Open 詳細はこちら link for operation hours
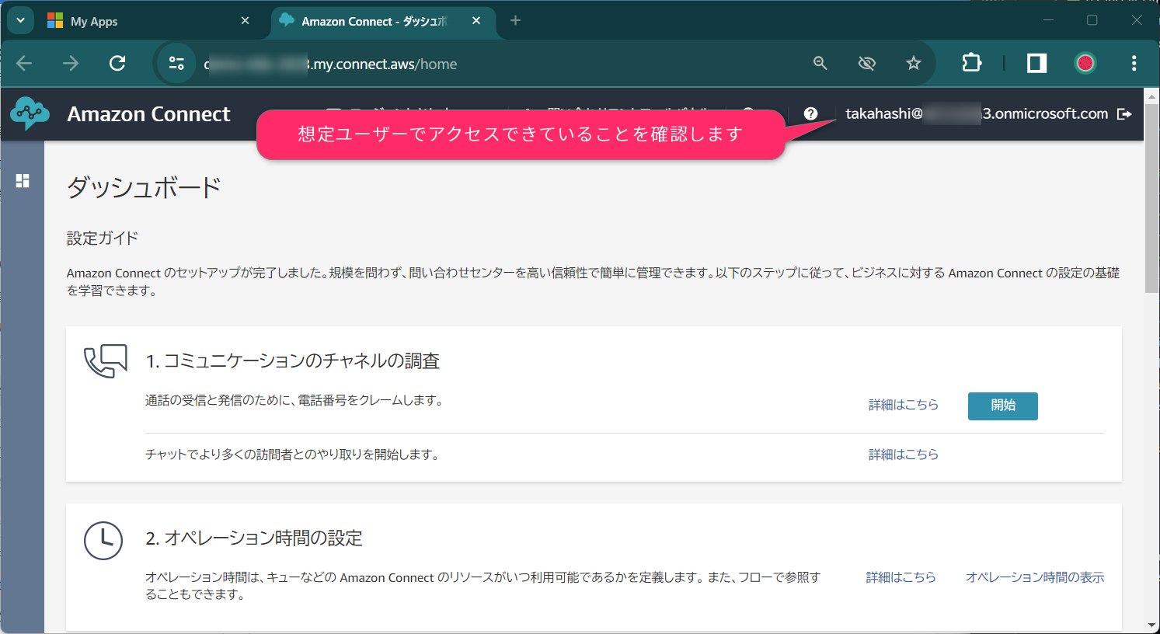 (x=901, y=577)
